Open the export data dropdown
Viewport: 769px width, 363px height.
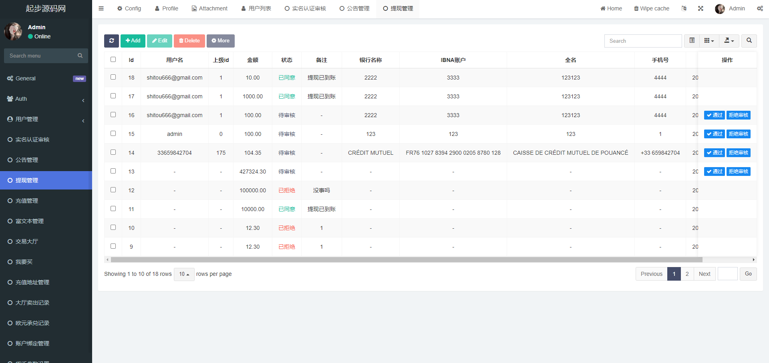point(729,41)
